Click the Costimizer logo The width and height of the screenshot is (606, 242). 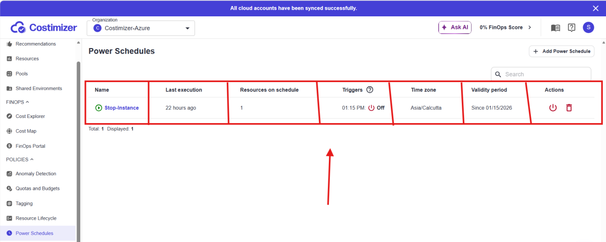pos(43,28)
